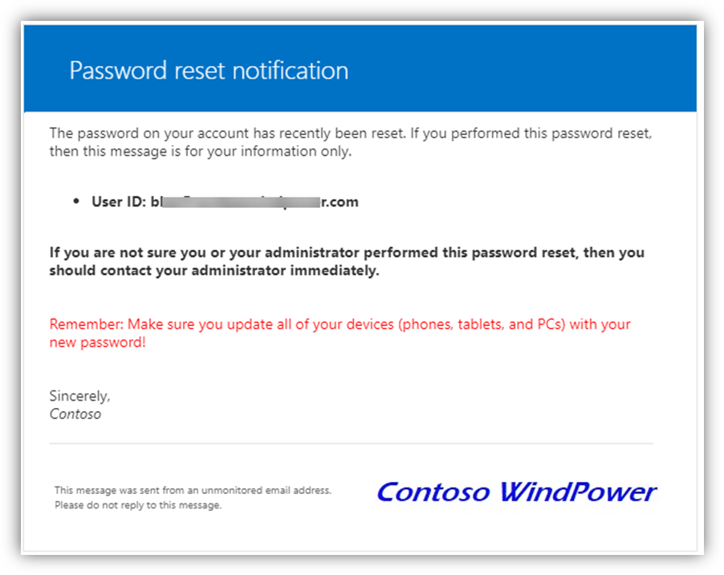Viewport: 724px width, 575px height.
Task: Click the redacted gray area of email
Action: [241, 202]
